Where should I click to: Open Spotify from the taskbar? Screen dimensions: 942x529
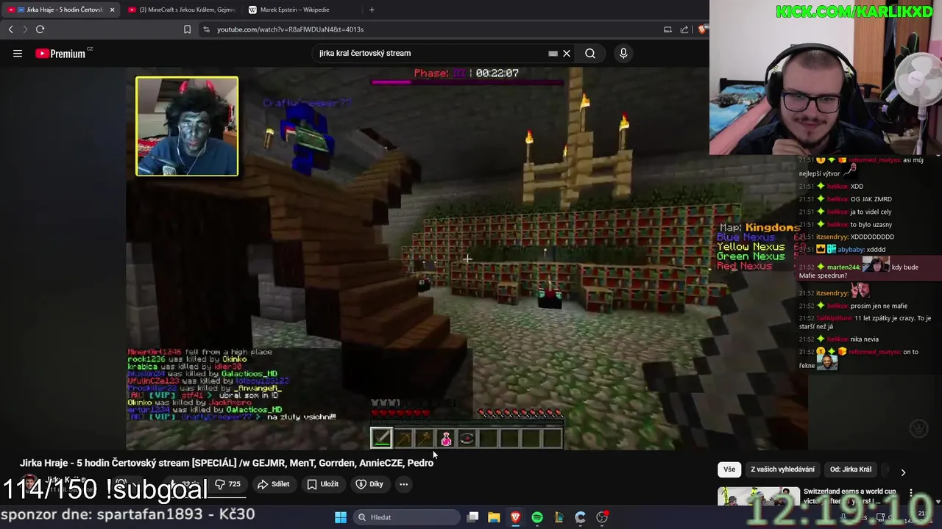(537, 517)
